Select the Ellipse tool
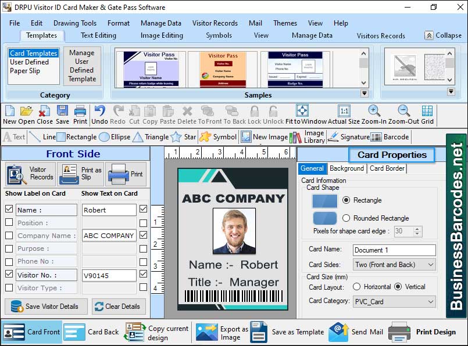 (x=115, y=137)
